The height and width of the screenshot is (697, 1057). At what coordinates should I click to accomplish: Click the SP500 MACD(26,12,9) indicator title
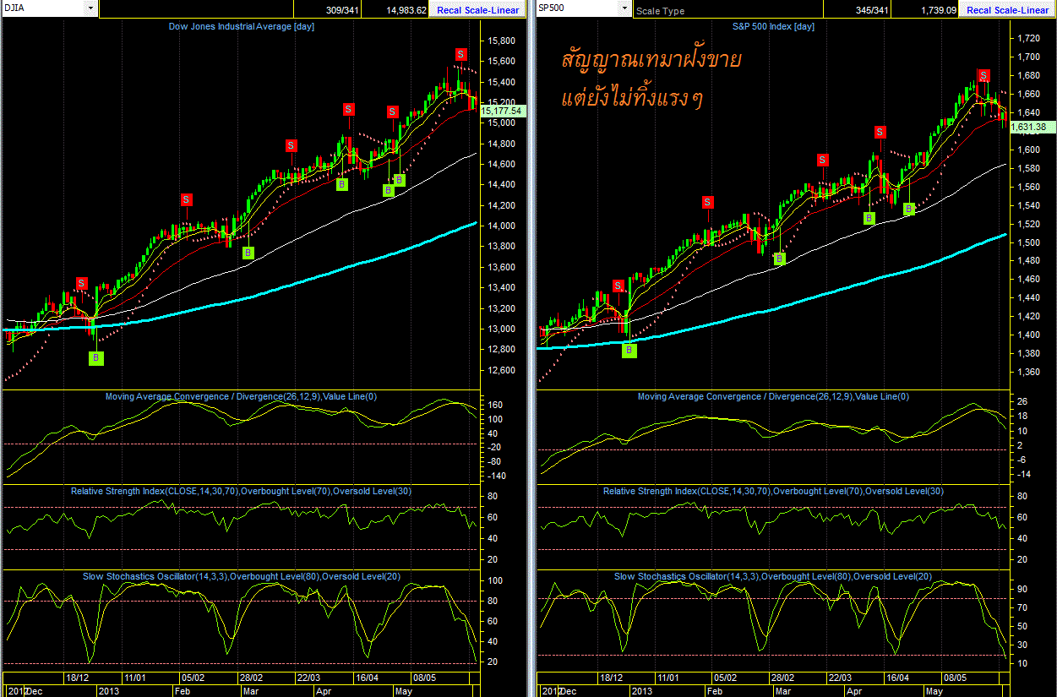tap(773, 396)
